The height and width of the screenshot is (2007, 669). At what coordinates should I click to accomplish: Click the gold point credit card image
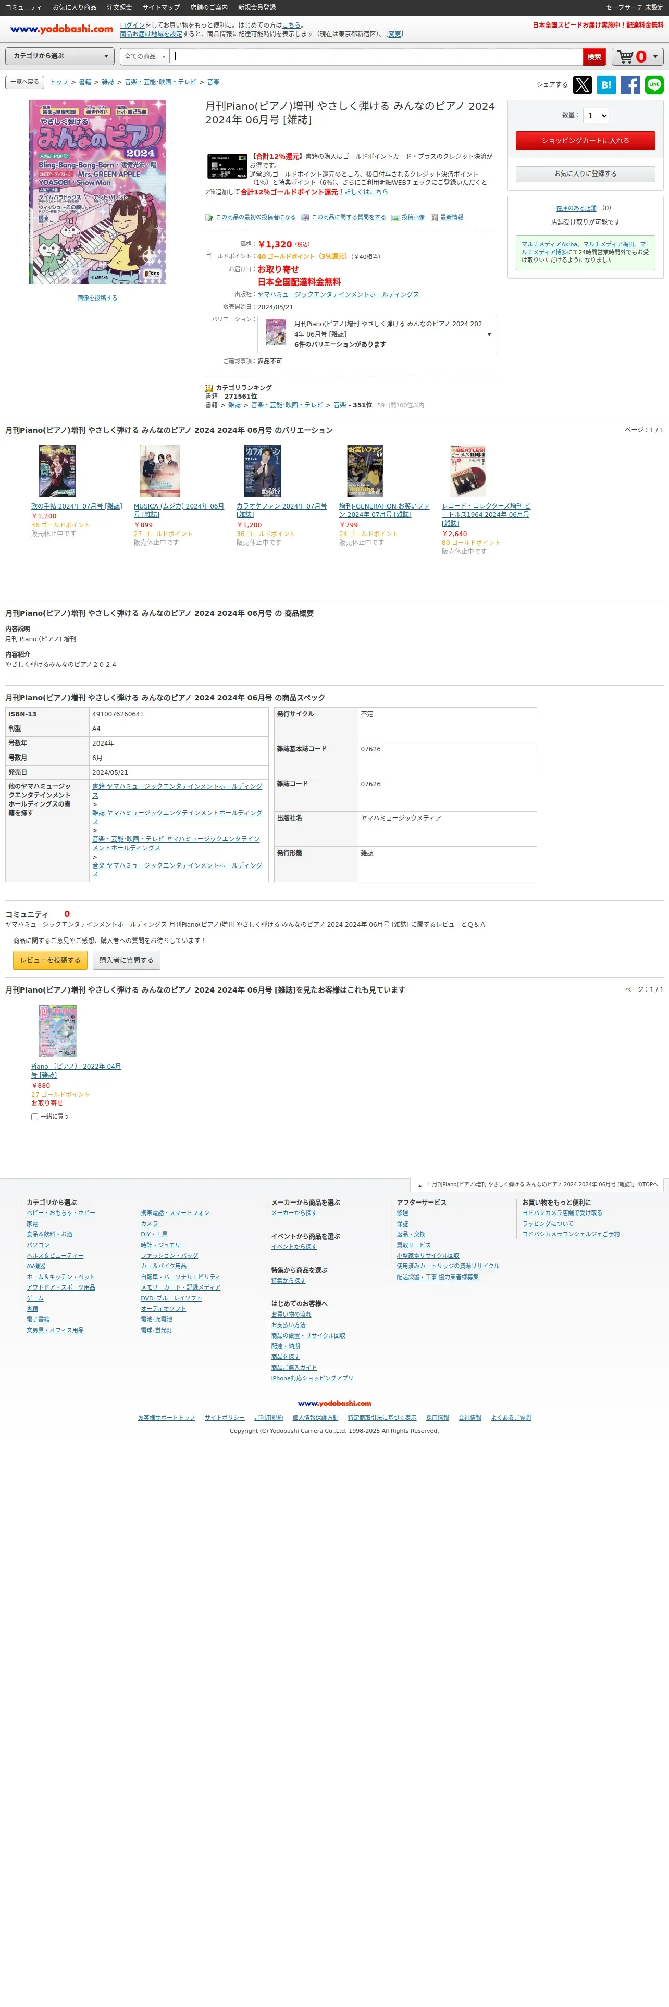[x=227, y=166]
